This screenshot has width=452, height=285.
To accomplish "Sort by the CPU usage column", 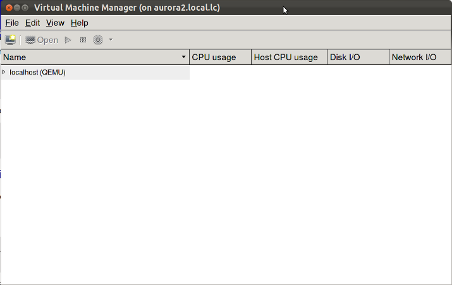I will click(220, 58).
